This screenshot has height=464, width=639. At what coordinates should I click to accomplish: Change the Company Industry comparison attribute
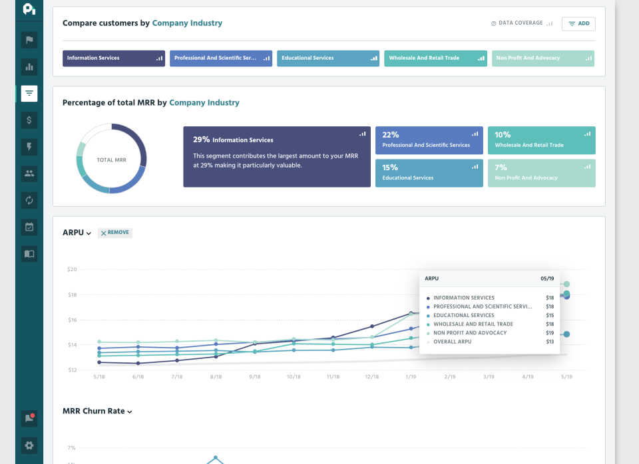coord(187,23)
